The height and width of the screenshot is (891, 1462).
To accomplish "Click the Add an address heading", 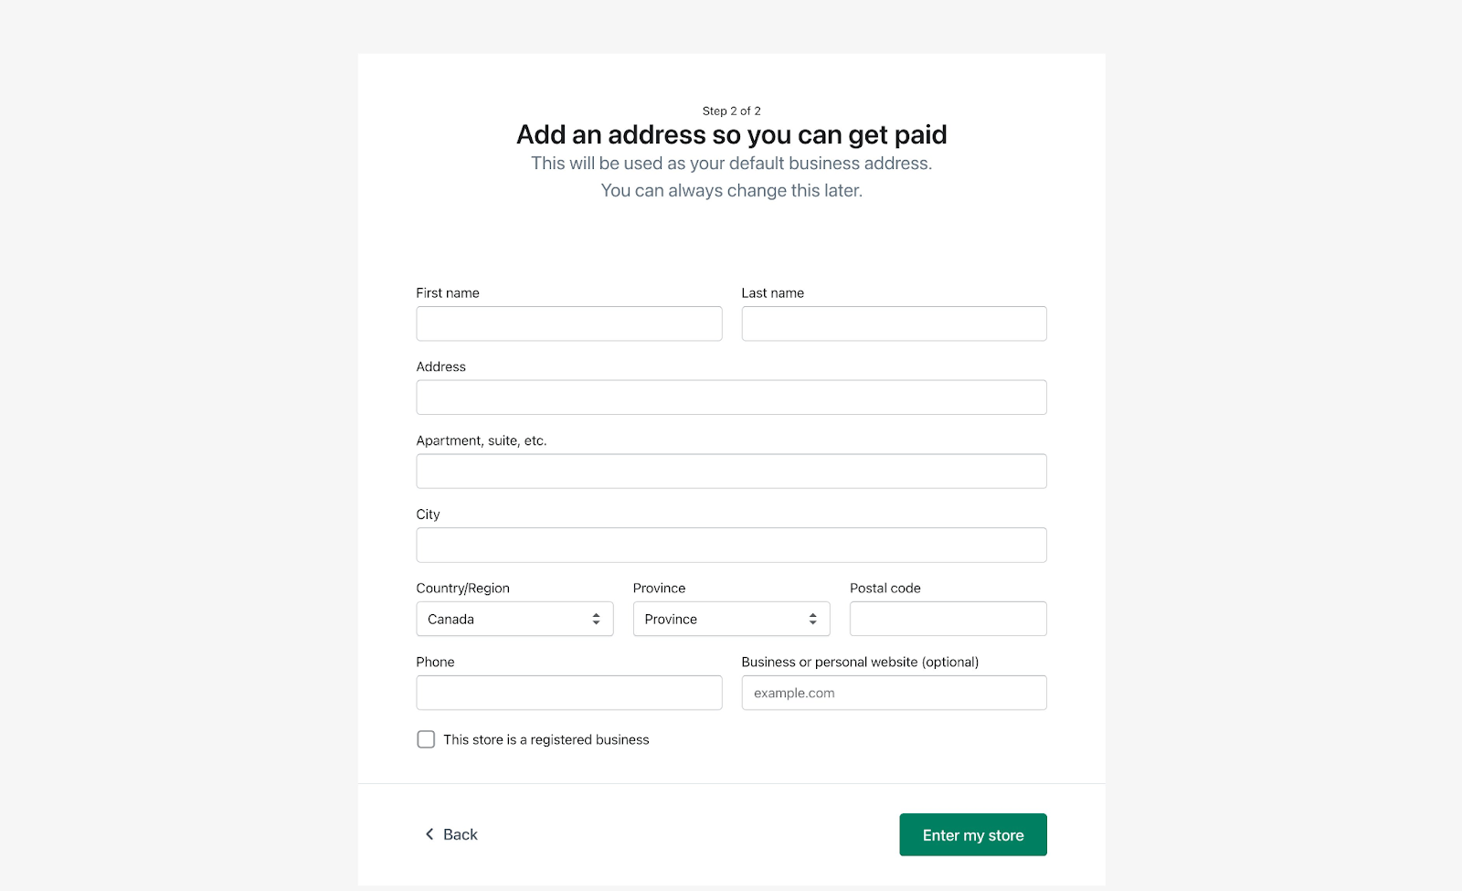I will [731, 134].
